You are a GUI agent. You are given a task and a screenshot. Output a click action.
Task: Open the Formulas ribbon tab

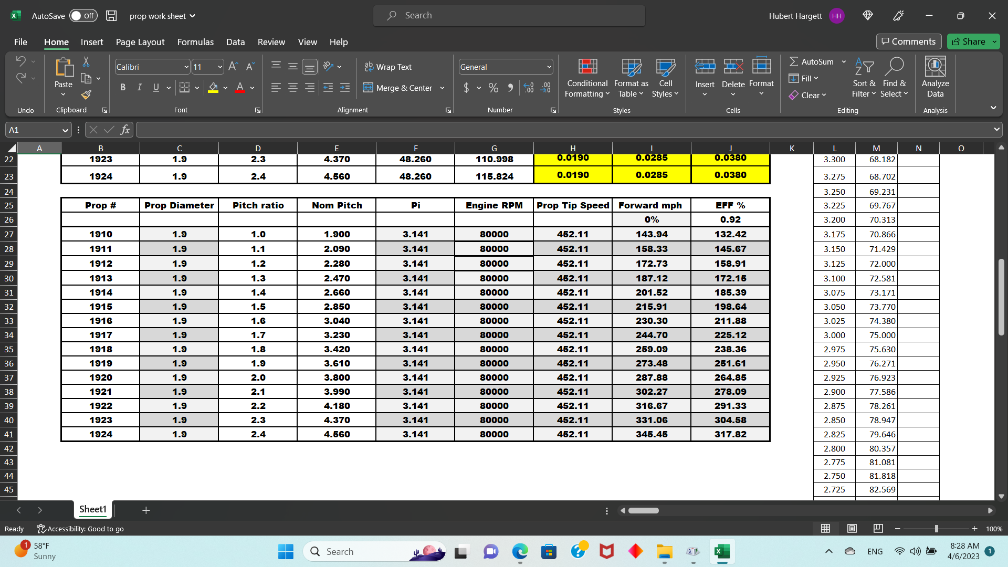pos(195,42)
